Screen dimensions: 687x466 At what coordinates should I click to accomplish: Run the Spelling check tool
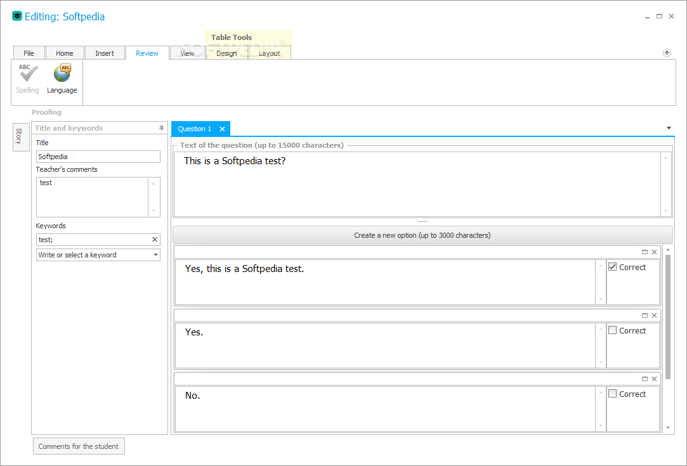[x=28, y=79]
